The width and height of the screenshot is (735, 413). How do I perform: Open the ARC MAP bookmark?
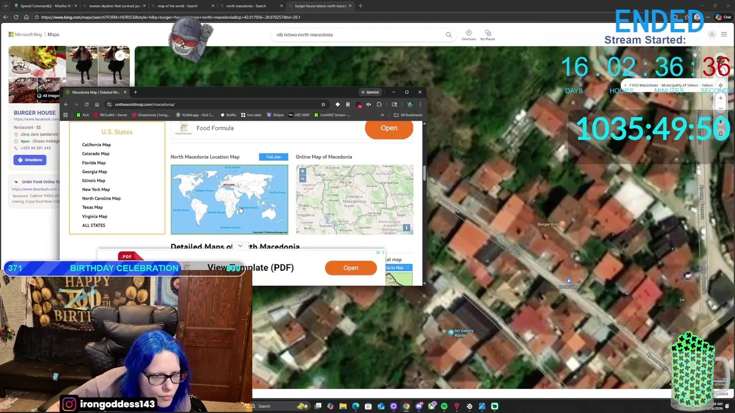[x=299, y=115]
